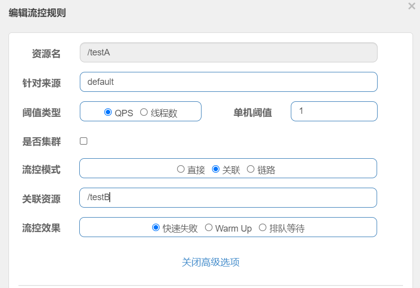Viewport: 420px width, 288px height.
Task: Select Warm Up flow control effect
Action: pos(209,228)
